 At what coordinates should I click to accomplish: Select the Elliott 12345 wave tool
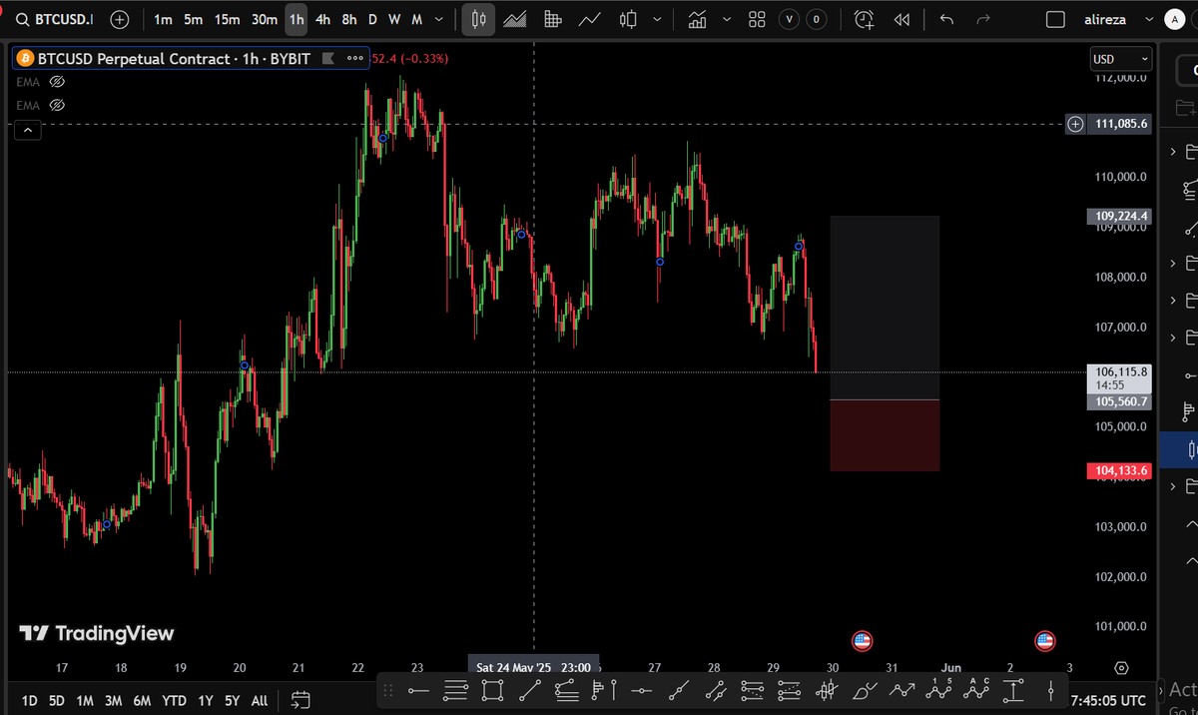click(x=939, y=690)
